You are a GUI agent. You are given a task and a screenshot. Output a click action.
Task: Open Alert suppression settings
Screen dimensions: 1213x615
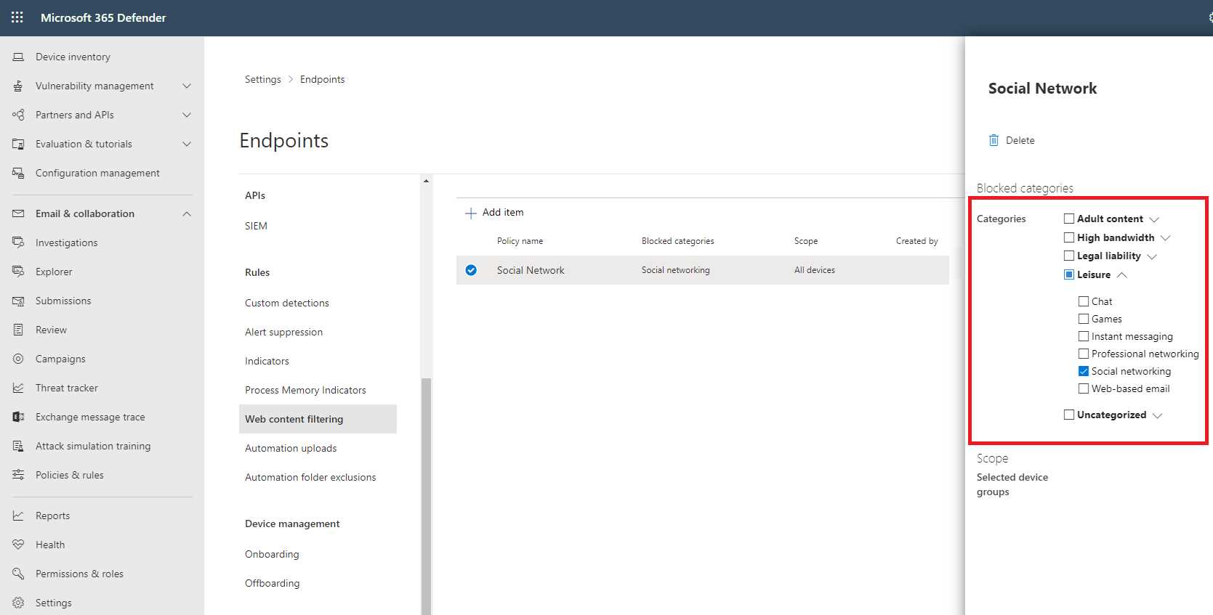click(x=283, y=332)
